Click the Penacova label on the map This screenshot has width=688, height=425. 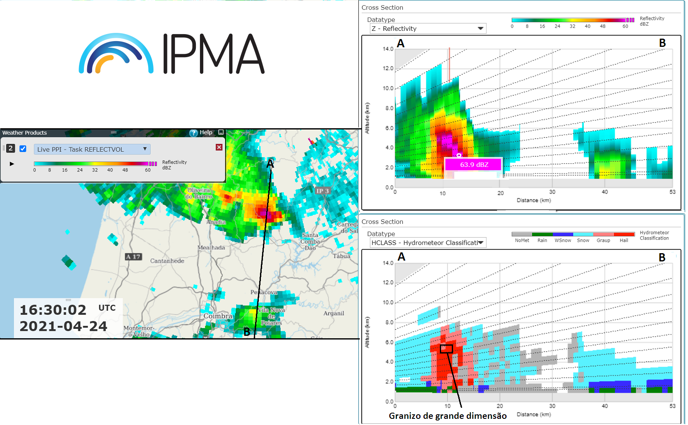point(264,292)
